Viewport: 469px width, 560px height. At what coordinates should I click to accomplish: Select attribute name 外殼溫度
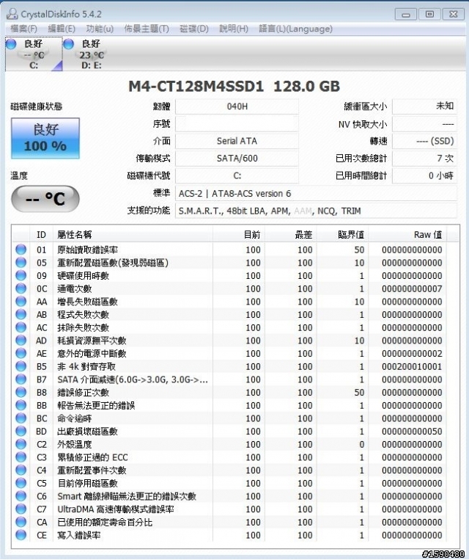tap(75, 444)
